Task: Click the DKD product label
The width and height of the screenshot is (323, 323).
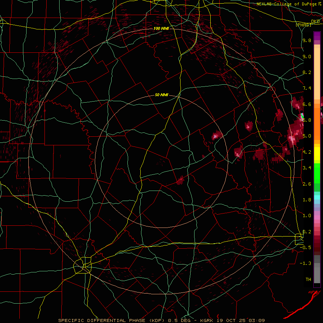Action: pyautogui.click(x=315, y=22)
